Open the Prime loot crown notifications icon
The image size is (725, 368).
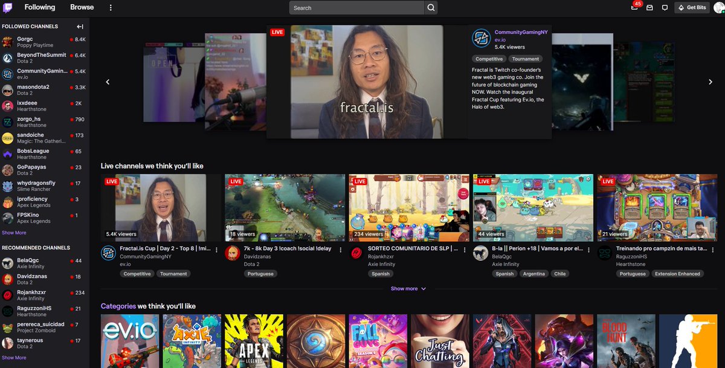click(634, 8)
